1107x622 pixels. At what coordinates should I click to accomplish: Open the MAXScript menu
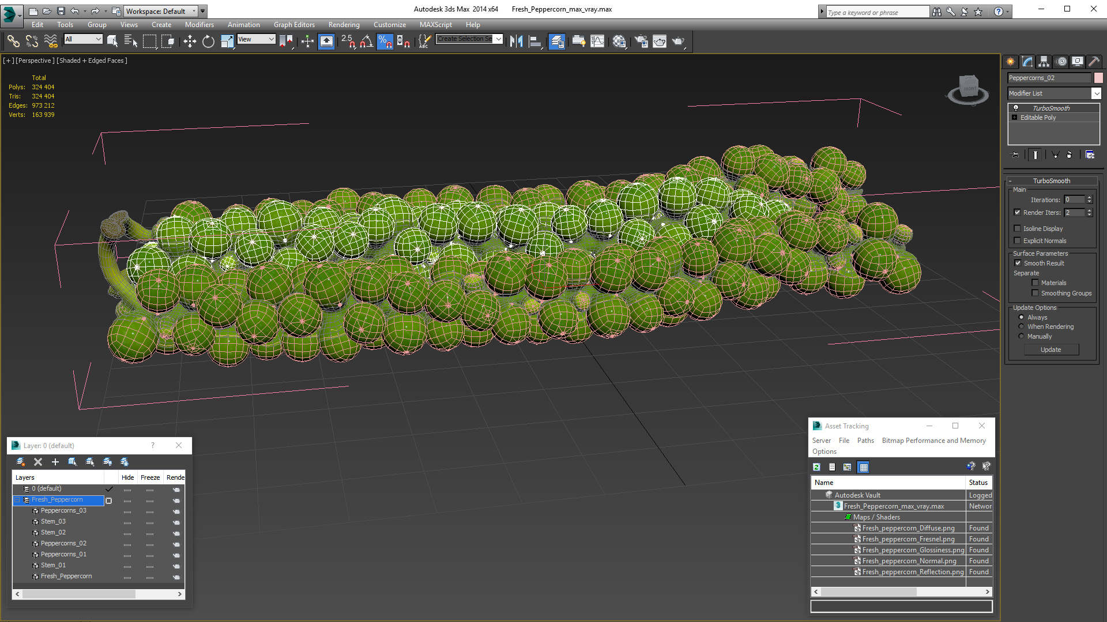(x=435, y=25)
